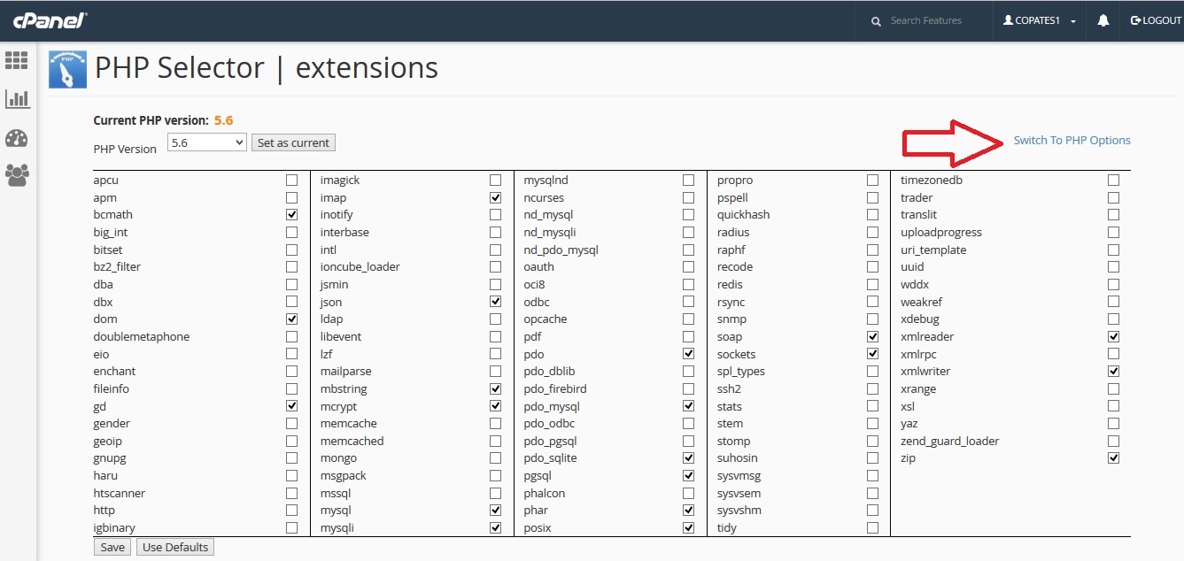
Task: Enable the zend_guard_loader checkbox
Action: pyautogui.click(x=1113, y=441)
